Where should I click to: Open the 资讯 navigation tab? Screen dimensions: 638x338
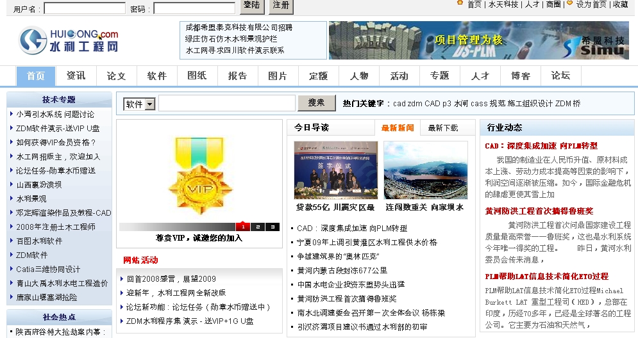click(76, 76)
